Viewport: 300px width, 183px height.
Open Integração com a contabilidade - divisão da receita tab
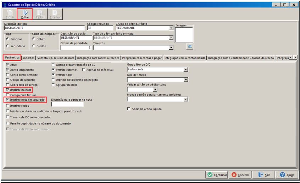[241, 58]
